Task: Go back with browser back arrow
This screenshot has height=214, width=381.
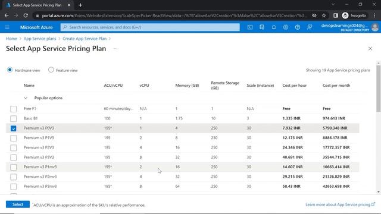Action: [7, 15]
